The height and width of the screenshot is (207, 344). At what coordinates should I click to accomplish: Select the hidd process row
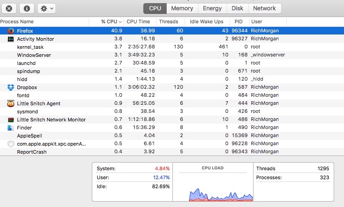tap(172, 79)
